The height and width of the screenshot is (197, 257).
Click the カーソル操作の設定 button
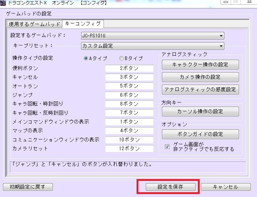[x=200, y=111]
